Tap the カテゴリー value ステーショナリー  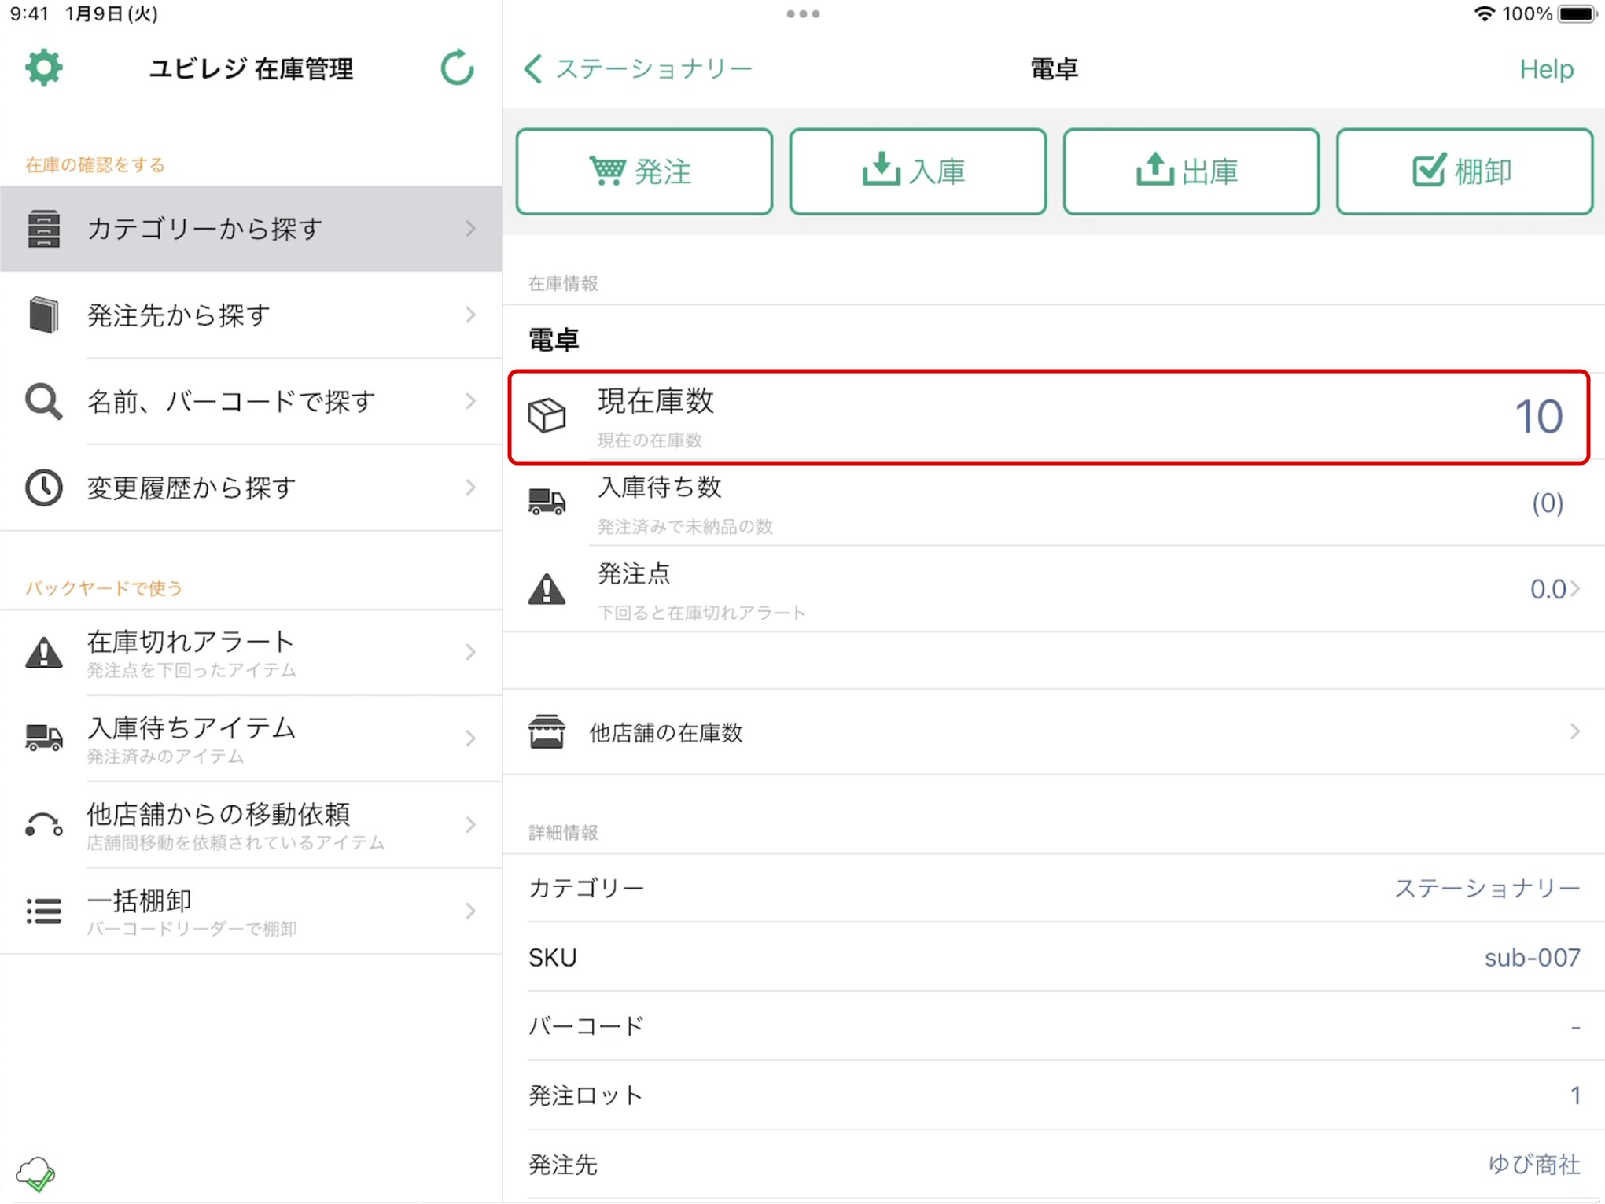[1487, 888]
